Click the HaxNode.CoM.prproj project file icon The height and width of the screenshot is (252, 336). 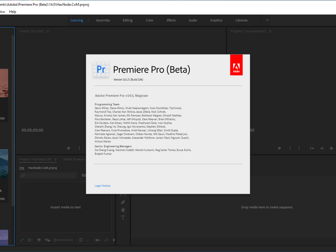point(22,168)
